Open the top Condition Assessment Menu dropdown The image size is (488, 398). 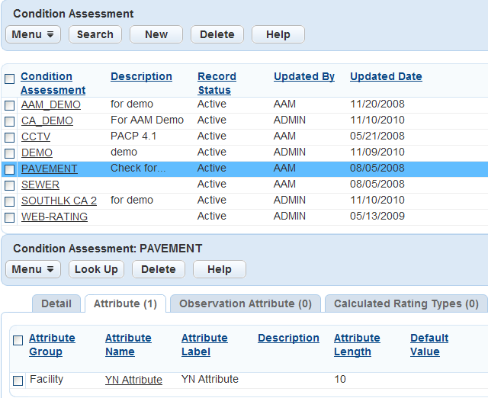point(33,34)
